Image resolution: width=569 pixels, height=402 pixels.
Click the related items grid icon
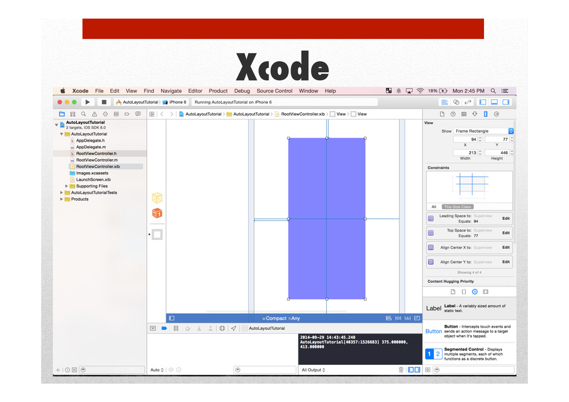point(152,114)
